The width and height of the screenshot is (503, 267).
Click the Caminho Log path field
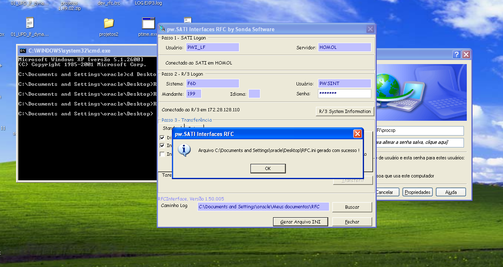pyautogui.click(x=263, y=207)
